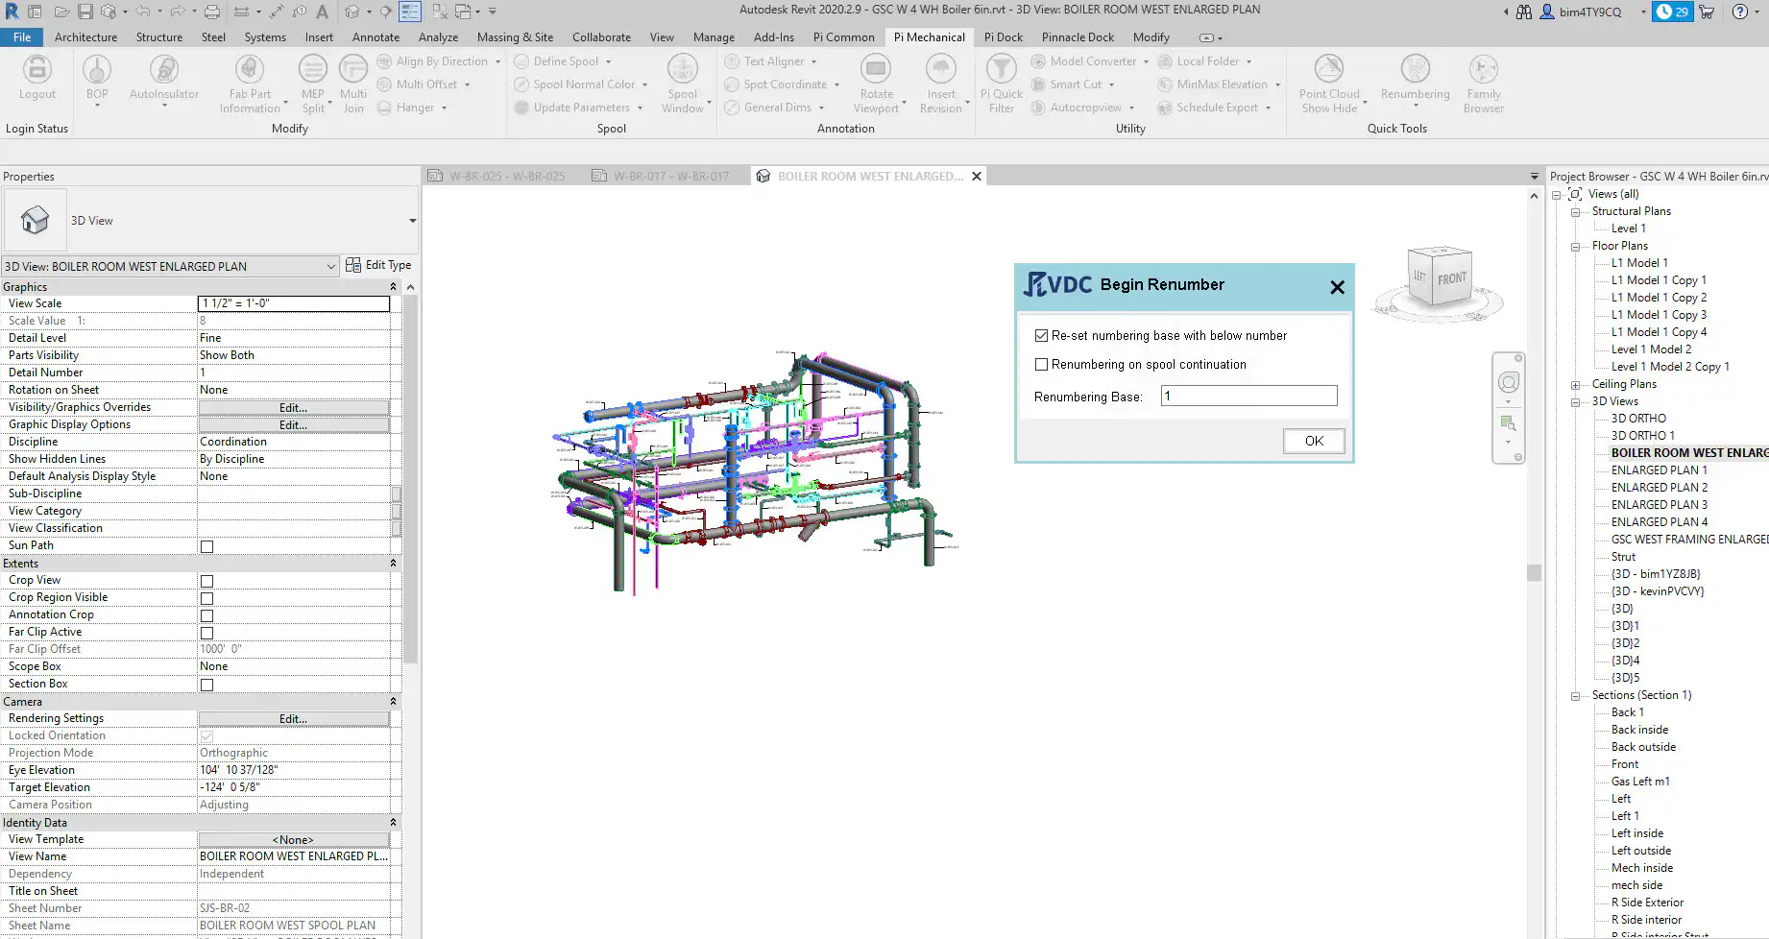
Task: Expand the Ceiling Plans tree node
Action: point(1575,385)
